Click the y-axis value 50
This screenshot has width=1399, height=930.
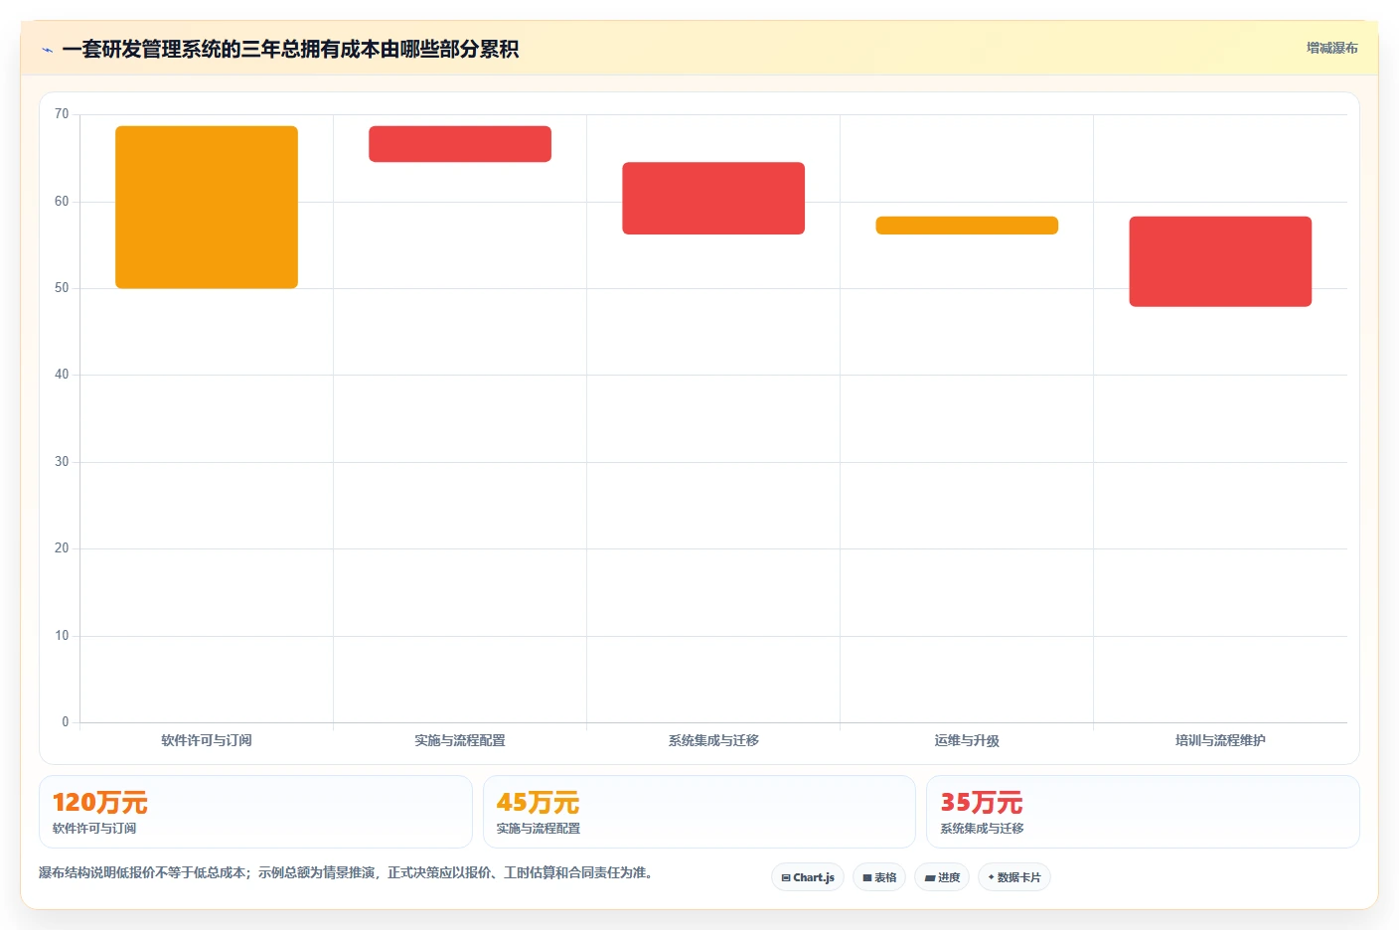[62, 288]
